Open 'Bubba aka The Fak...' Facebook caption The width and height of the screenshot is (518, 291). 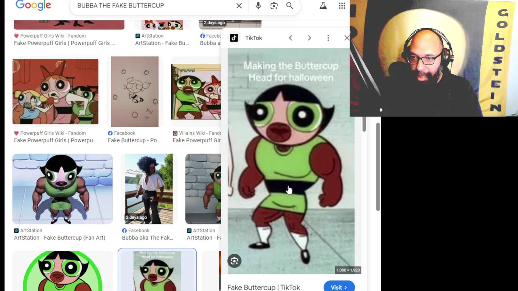(147, 238)
